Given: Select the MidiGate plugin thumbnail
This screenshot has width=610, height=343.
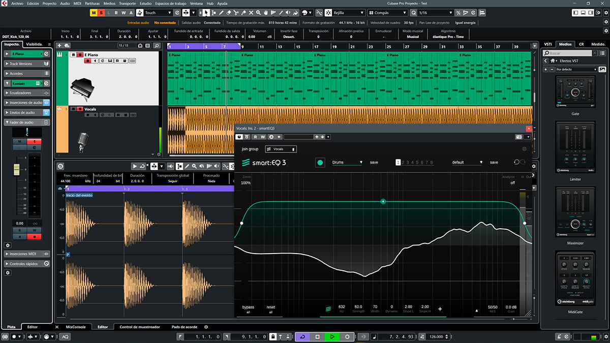Looking at the screenshot, I should pos(575,278).
